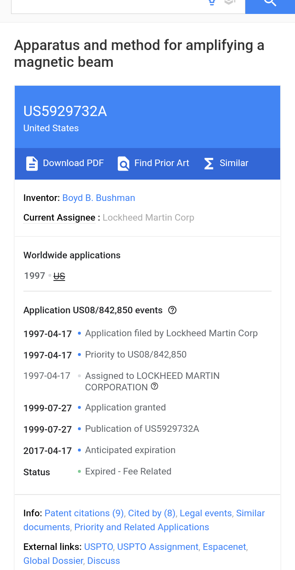
Task: Open the Discuss link
Action: click(x=104, y=561)
